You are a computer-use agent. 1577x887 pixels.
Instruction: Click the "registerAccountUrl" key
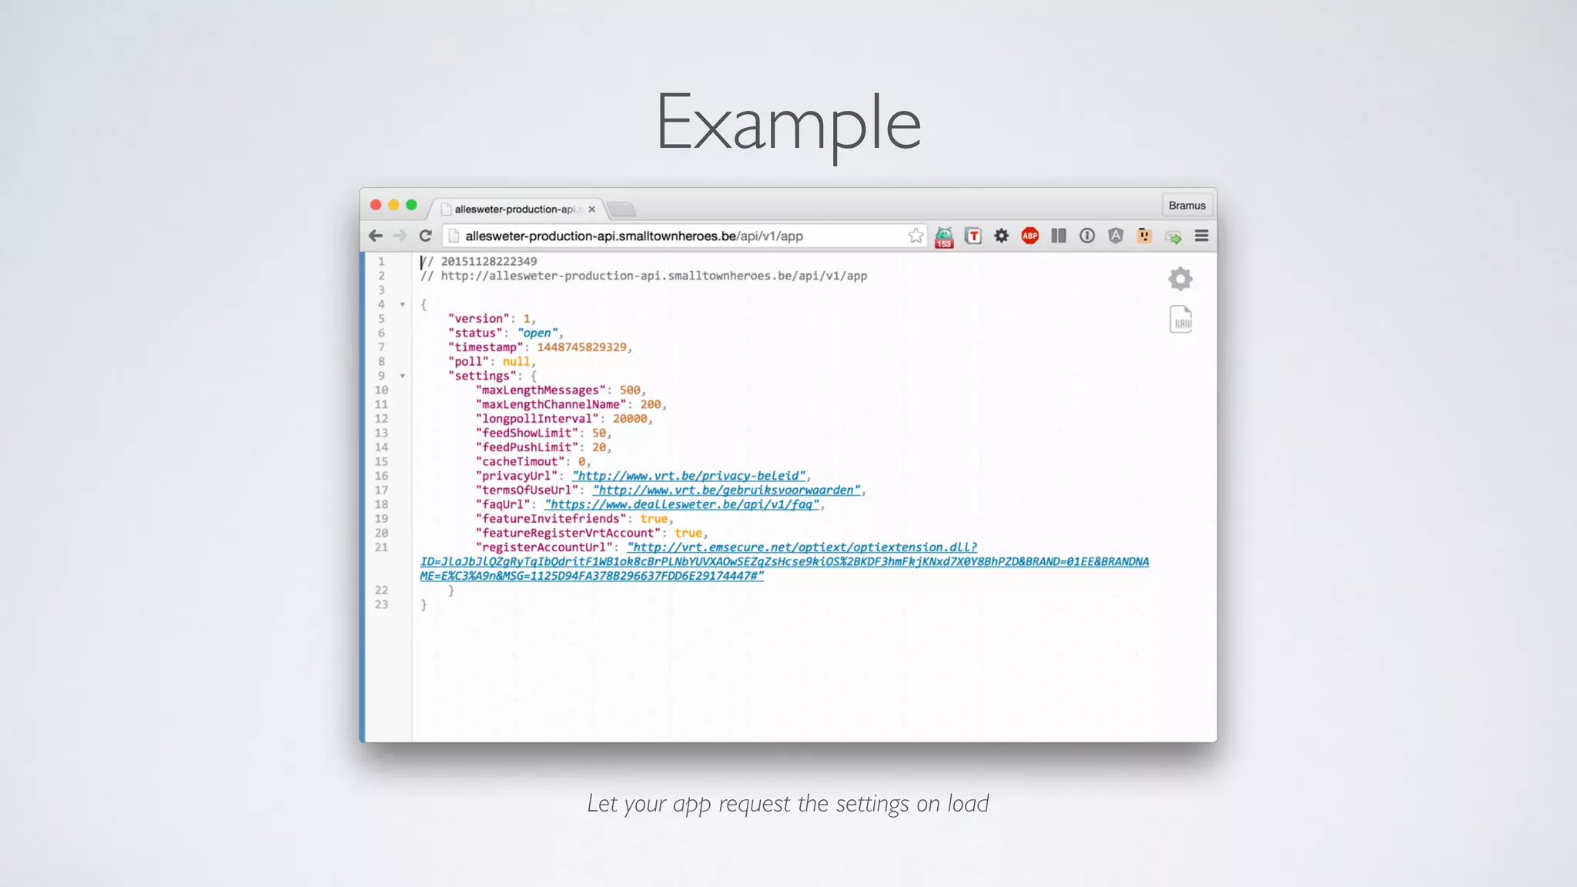pos(544,547)
